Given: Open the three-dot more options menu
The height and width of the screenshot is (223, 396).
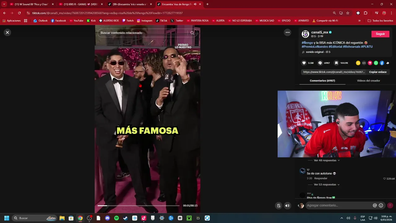Looking at the screenshot, I should (288, 32).
